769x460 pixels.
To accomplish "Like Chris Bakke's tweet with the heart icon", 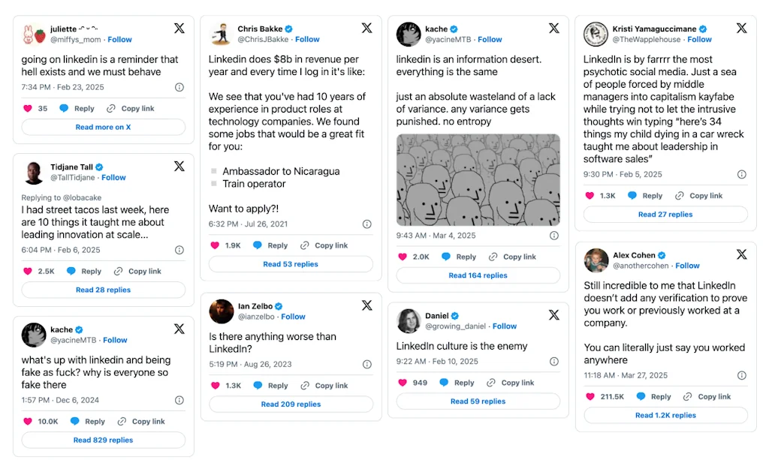I will point(215,245).
